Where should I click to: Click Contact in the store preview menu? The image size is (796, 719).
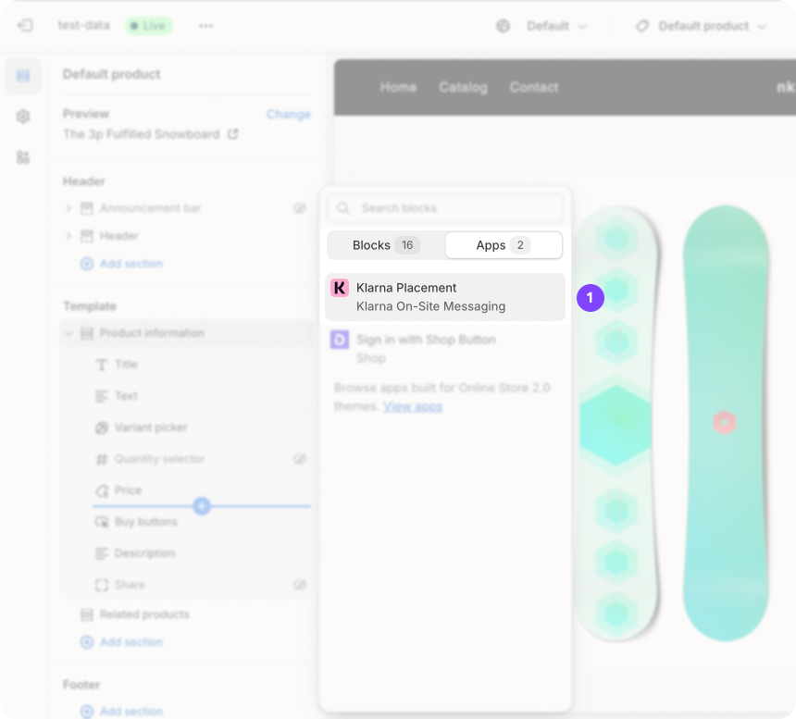pyautogui.click(x=534, y=87)
